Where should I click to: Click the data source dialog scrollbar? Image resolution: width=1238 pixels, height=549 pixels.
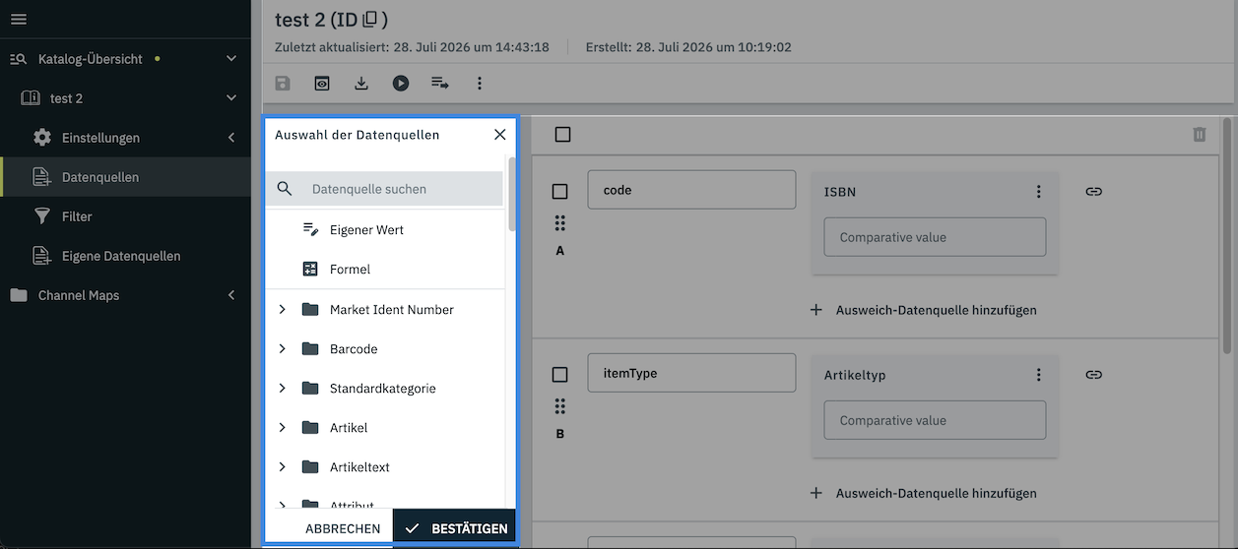tap(511, 193)
